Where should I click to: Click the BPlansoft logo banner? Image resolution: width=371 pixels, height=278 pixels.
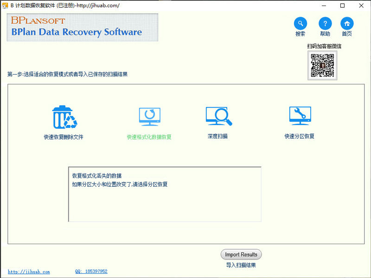pos(82,28)
